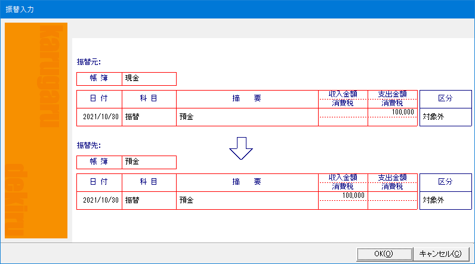The height and width of the screenshot is (264, 475).
Task: Click the 振替元 区分 header
Action: click(x=445, y=98)
